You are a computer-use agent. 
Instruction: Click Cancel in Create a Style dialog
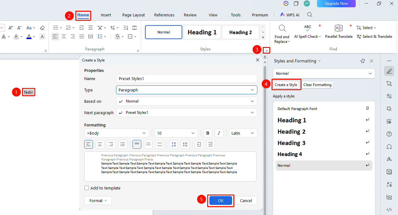click(x=246, y=200)
